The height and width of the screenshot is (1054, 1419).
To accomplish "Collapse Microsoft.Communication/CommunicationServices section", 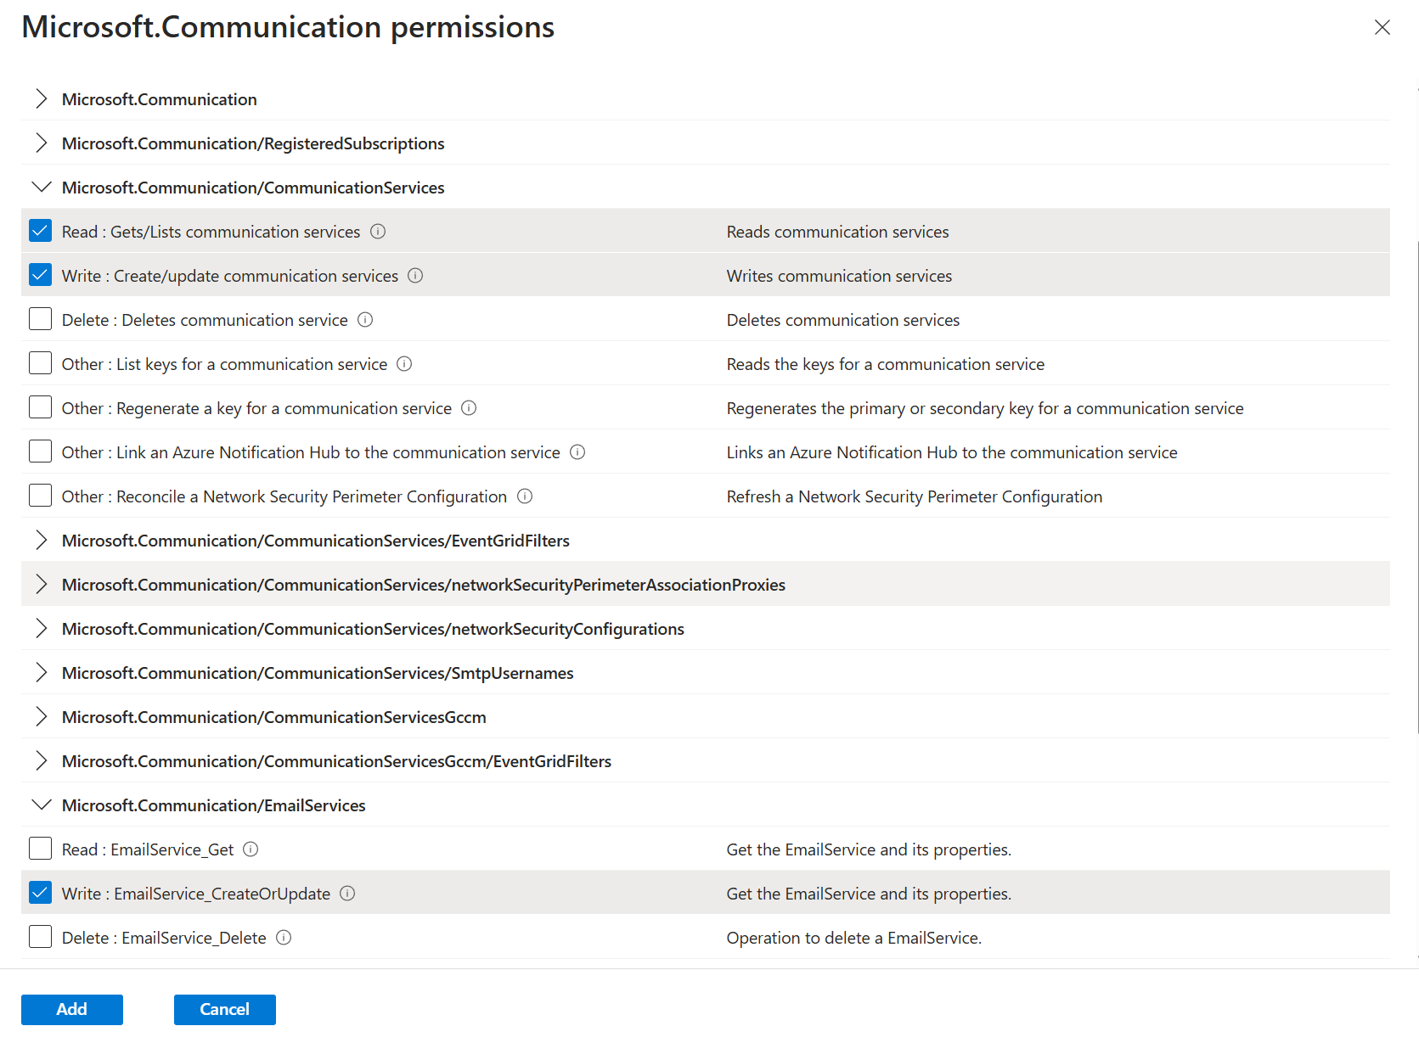I will tap(41, 188).
